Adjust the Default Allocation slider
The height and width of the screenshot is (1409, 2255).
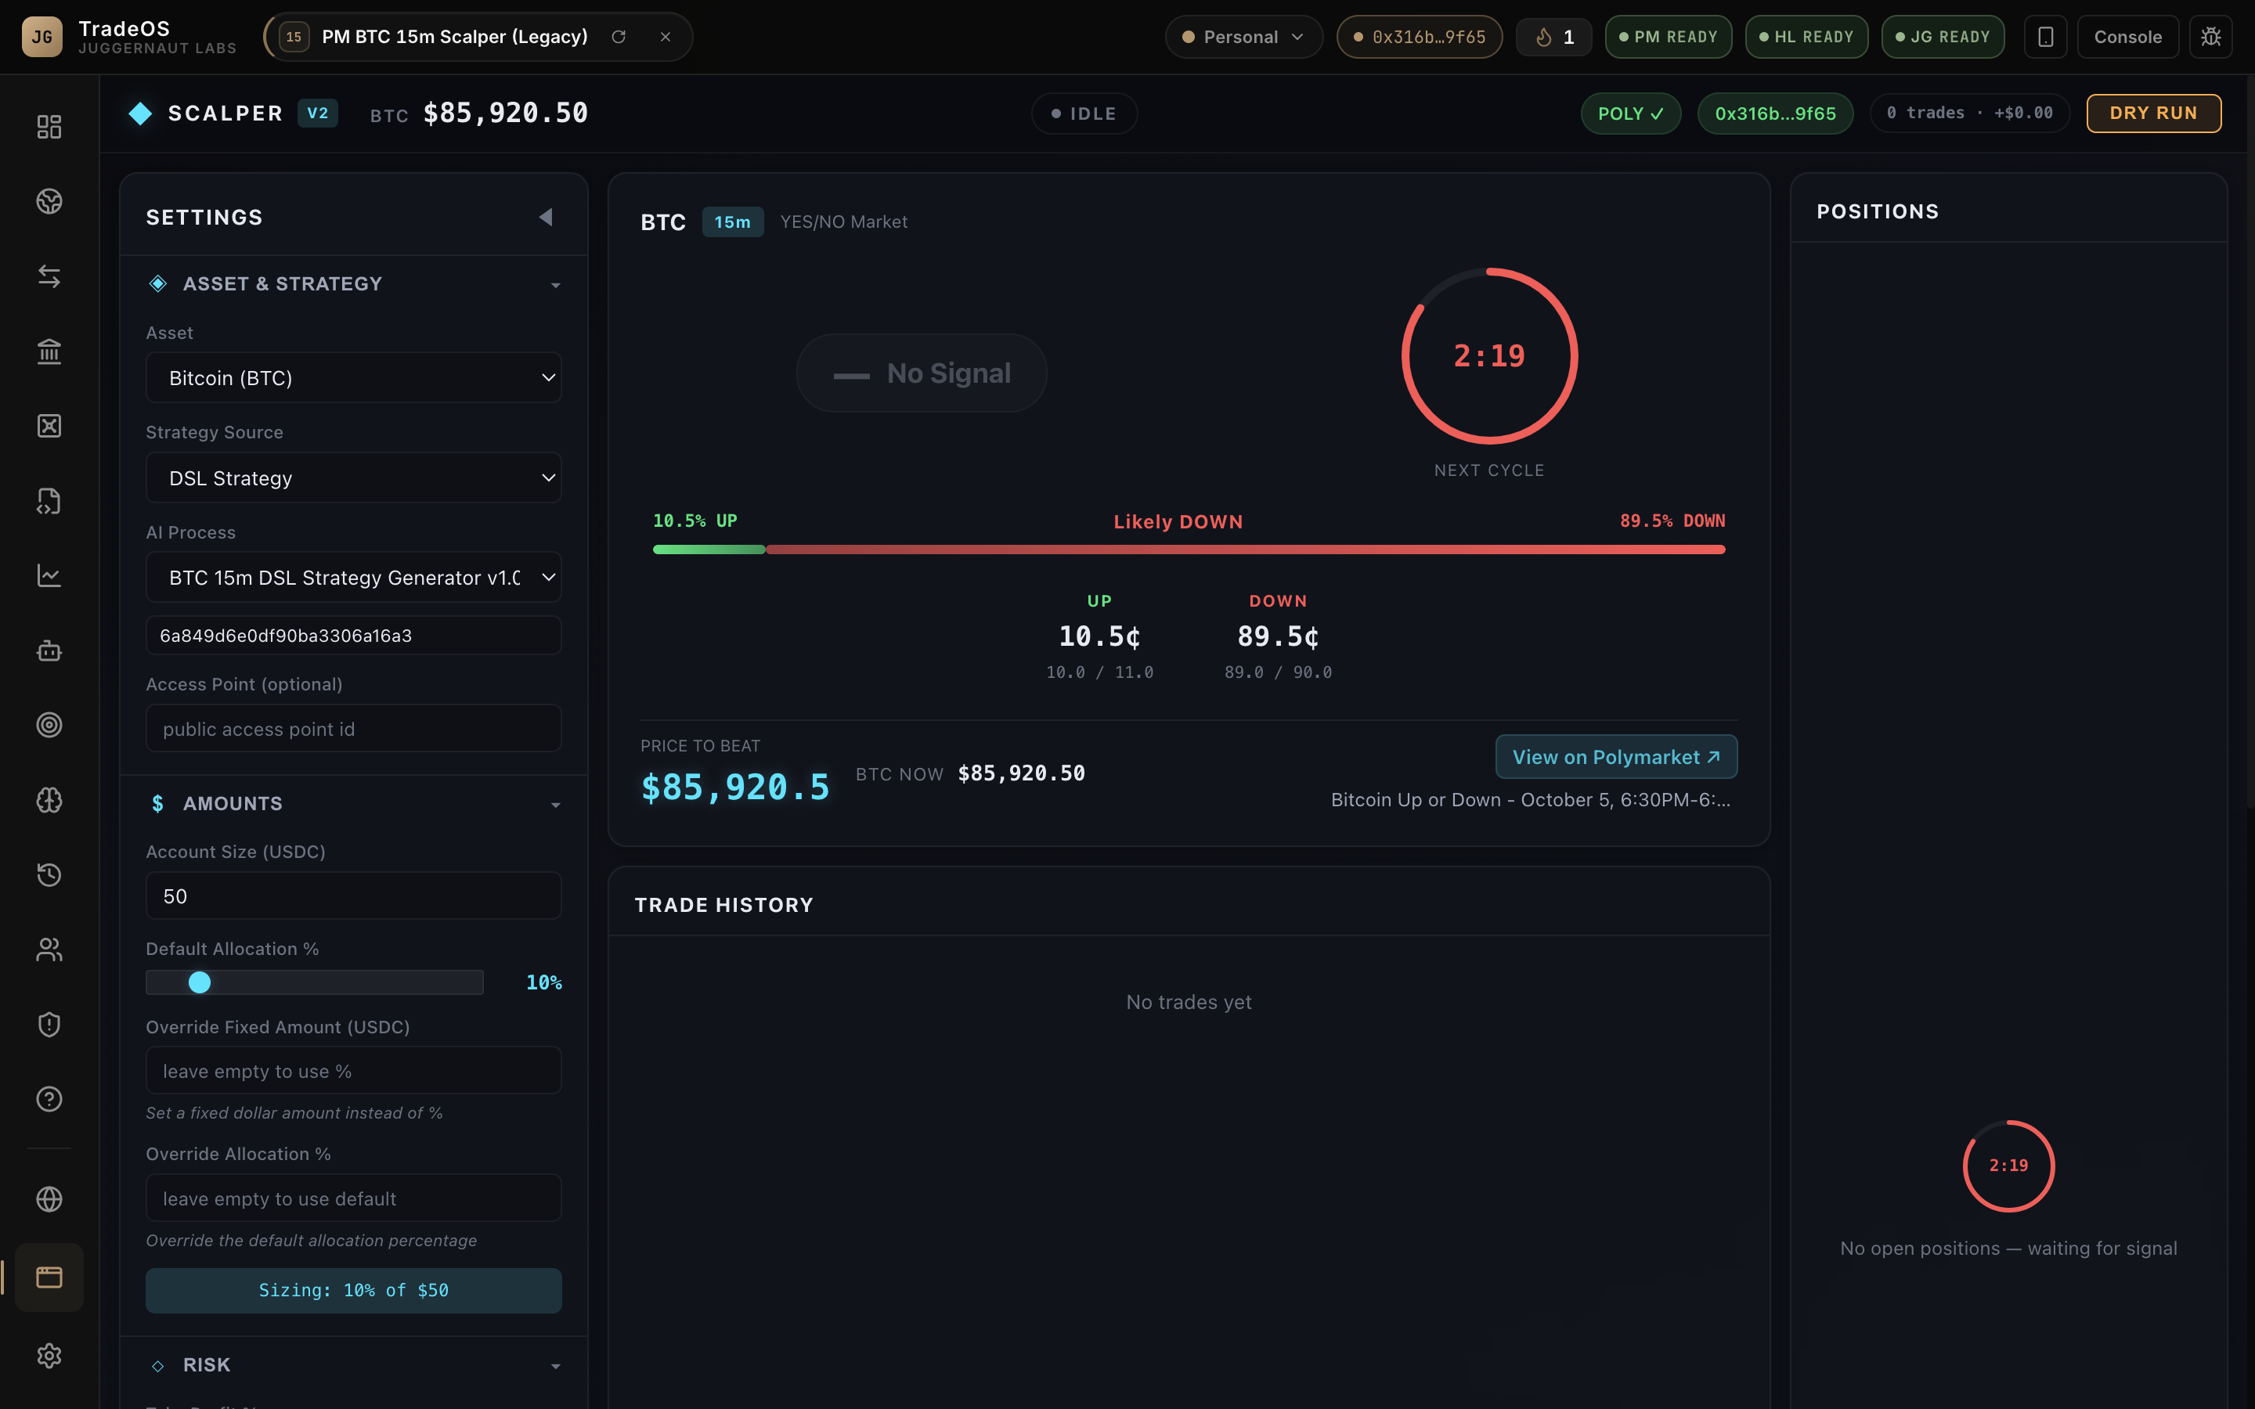pyautogui.click(x=314, y=982)
